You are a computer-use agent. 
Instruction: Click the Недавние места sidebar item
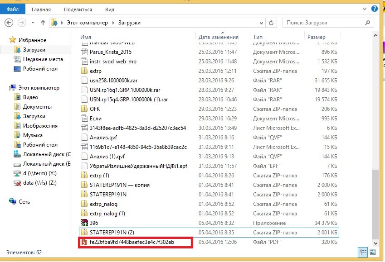click(x=43, y=59)
